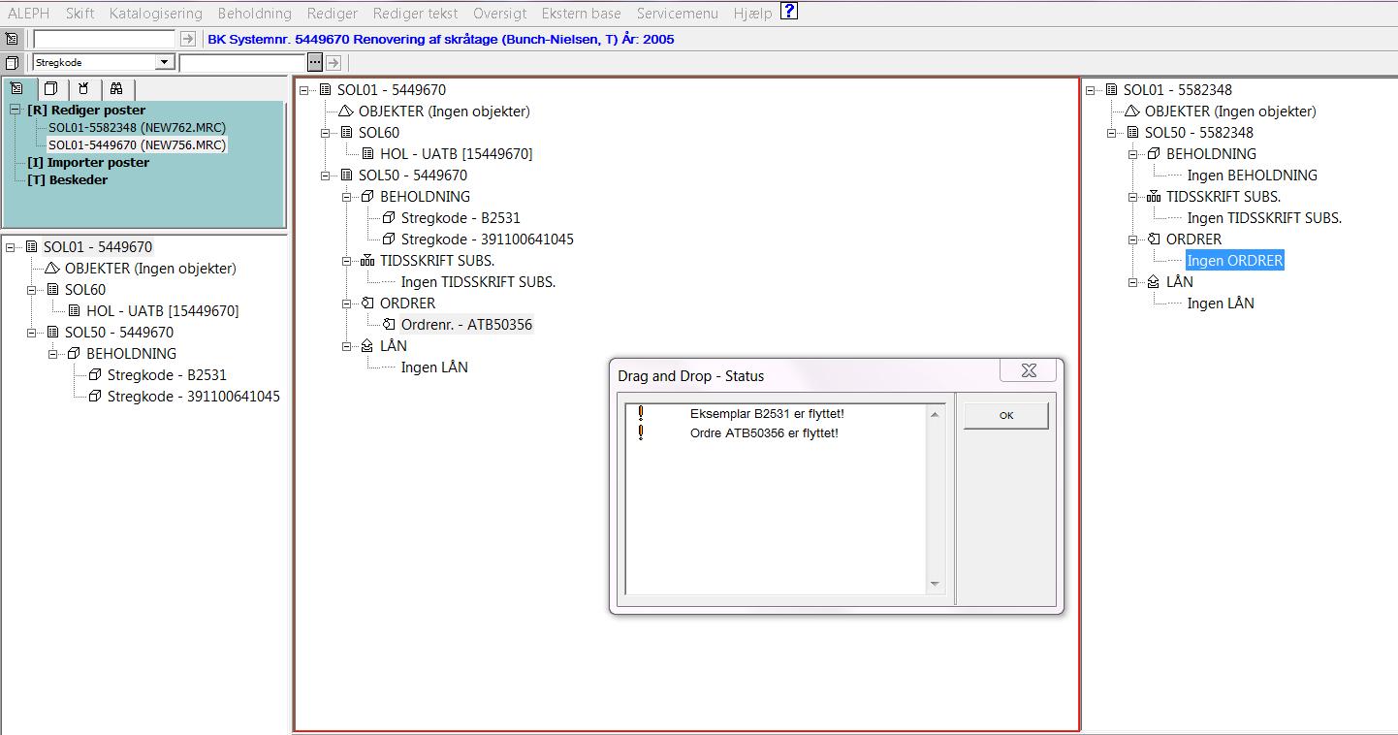
Task: Collapse the SOL60 node in middle tree
Action: (x=327, y=133)
